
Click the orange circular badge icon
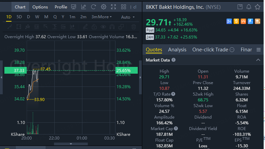pyautogui.click(x=243, y=21)
